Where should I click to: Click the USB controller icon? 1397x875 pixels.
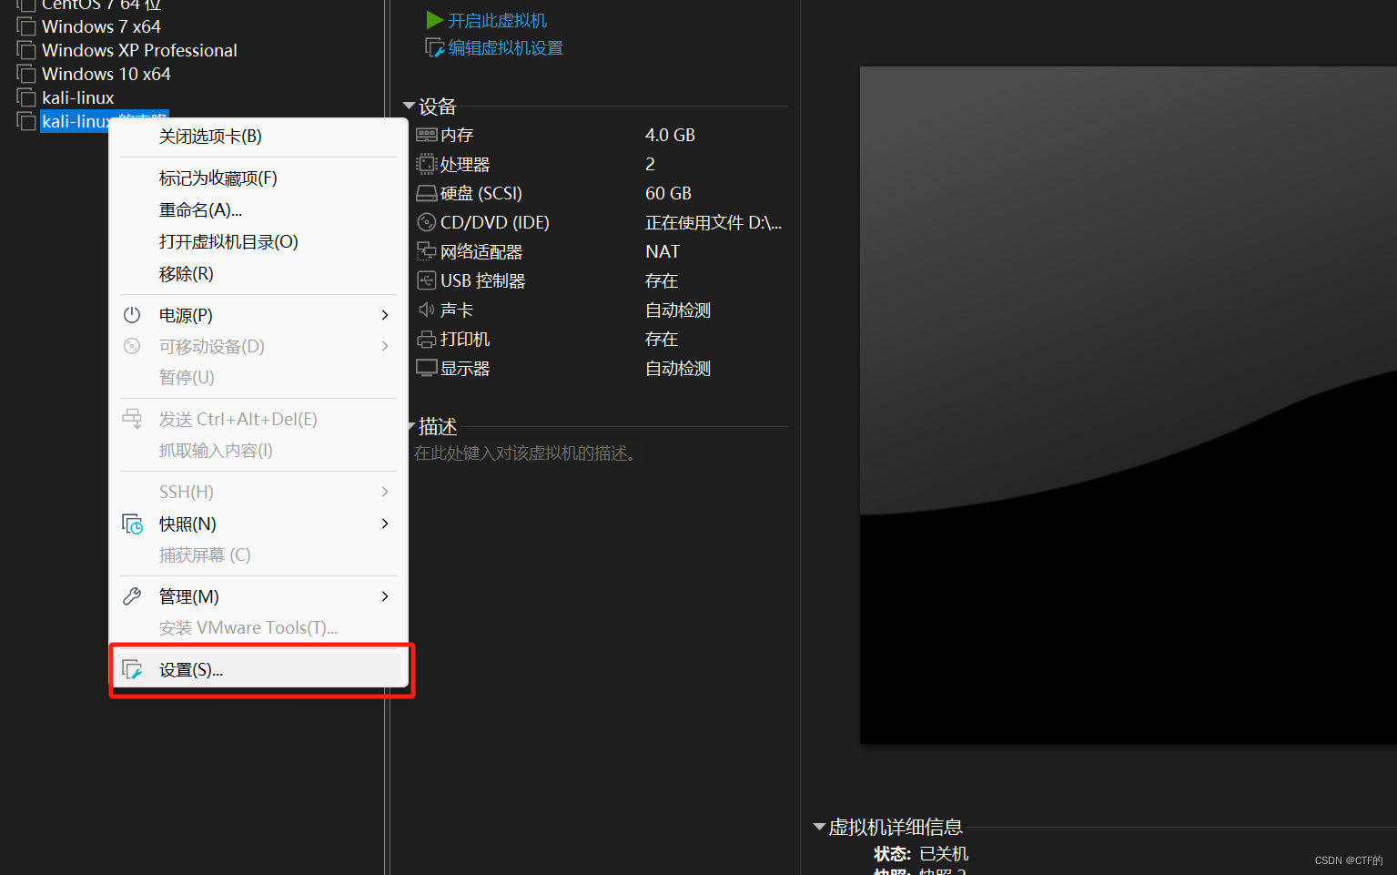coord(426,280)
